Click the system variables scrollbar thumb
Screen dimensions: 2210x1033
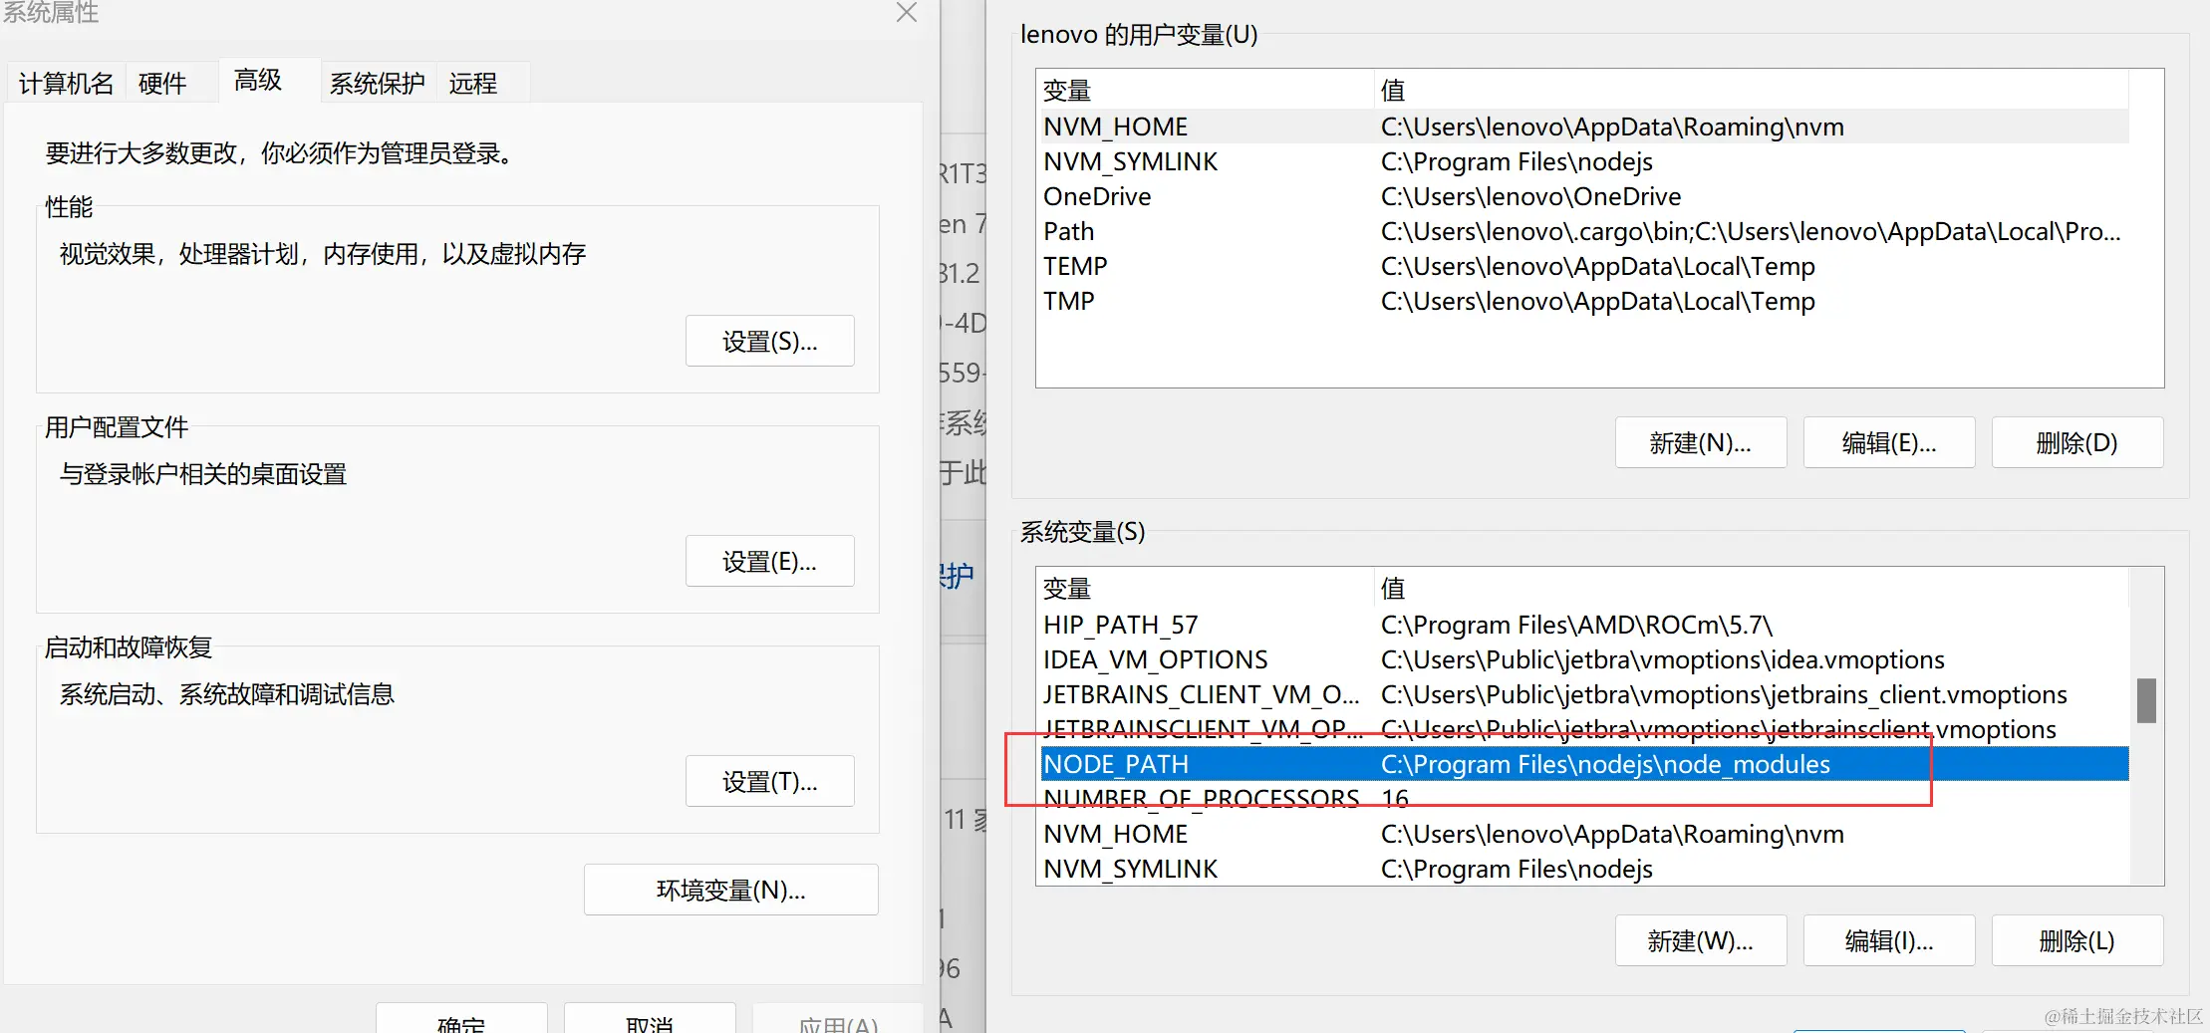pos(2146,700)
